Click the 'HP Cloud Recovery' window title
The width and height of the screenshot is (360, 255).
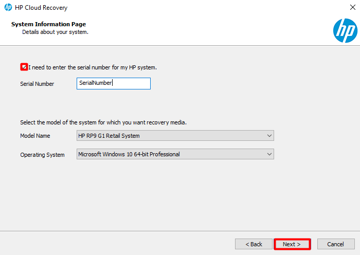41,8
